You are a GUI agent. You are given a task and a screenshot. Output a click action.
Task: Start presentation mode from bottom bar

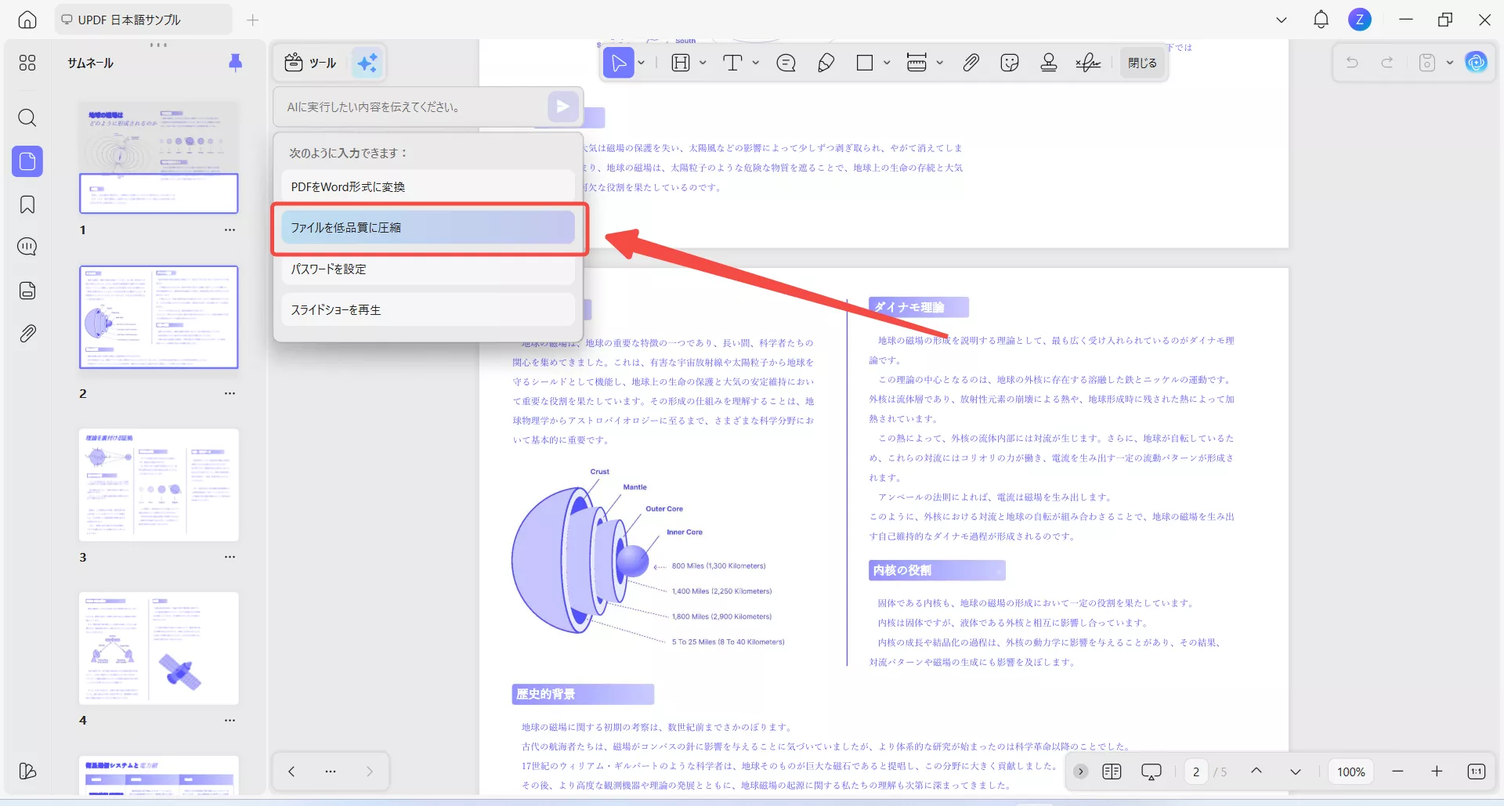(x=1151, y=772)
